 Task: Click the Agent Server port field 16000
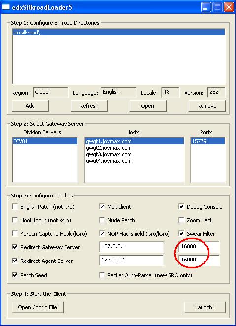199,260
